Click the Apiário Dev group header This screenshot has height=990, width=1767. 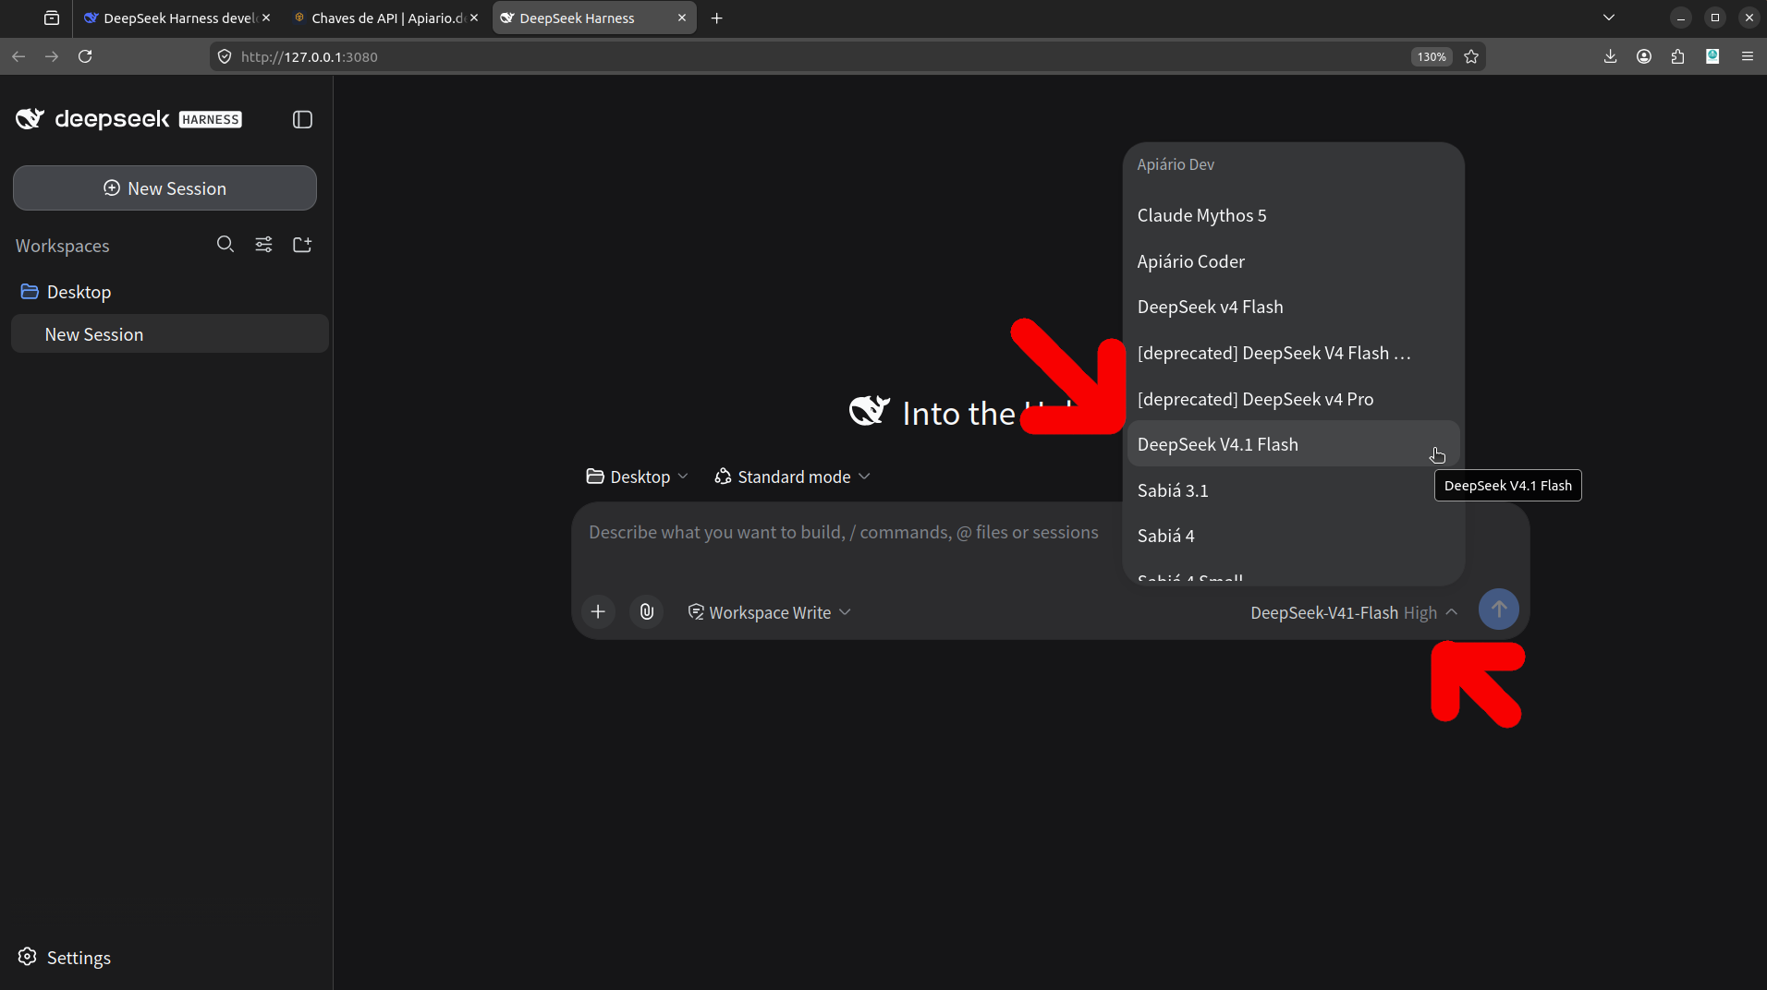click(1176, 164)
